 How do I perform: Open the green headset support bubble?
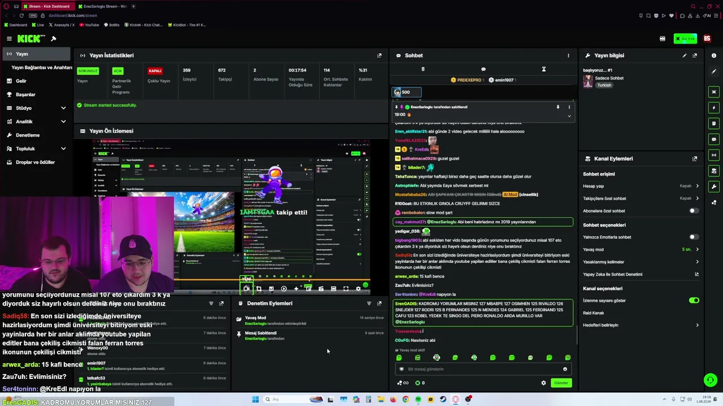[x=711, y=380]
